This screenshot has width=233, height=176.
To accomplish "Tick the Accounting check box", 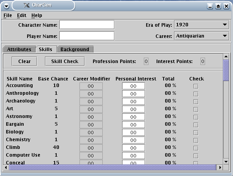I will 196,86.
